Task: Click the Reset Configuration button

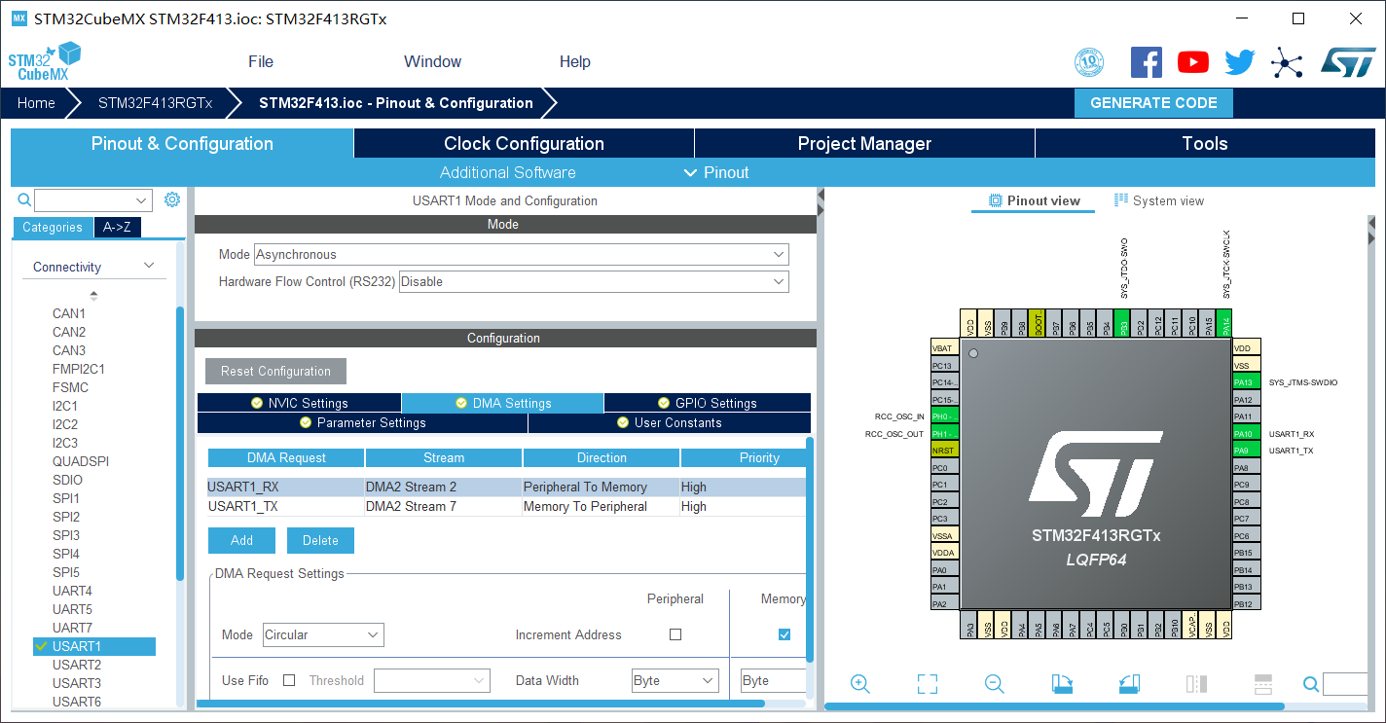Action: point(275,371)
